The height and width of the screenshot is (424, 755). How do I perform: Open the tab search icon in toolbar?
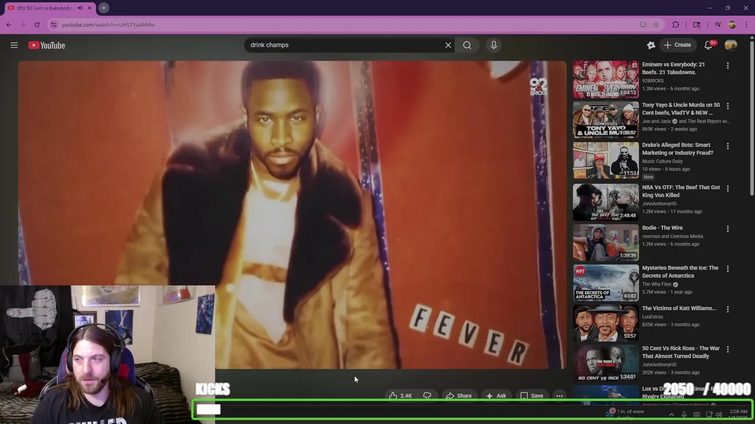coord(697,25)
